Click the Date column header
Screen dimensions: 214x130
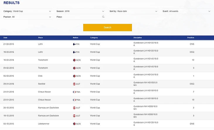6,38
